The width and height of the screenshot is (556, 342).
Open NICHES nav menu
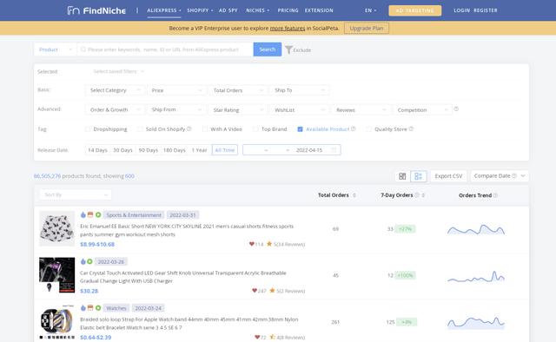258,10
